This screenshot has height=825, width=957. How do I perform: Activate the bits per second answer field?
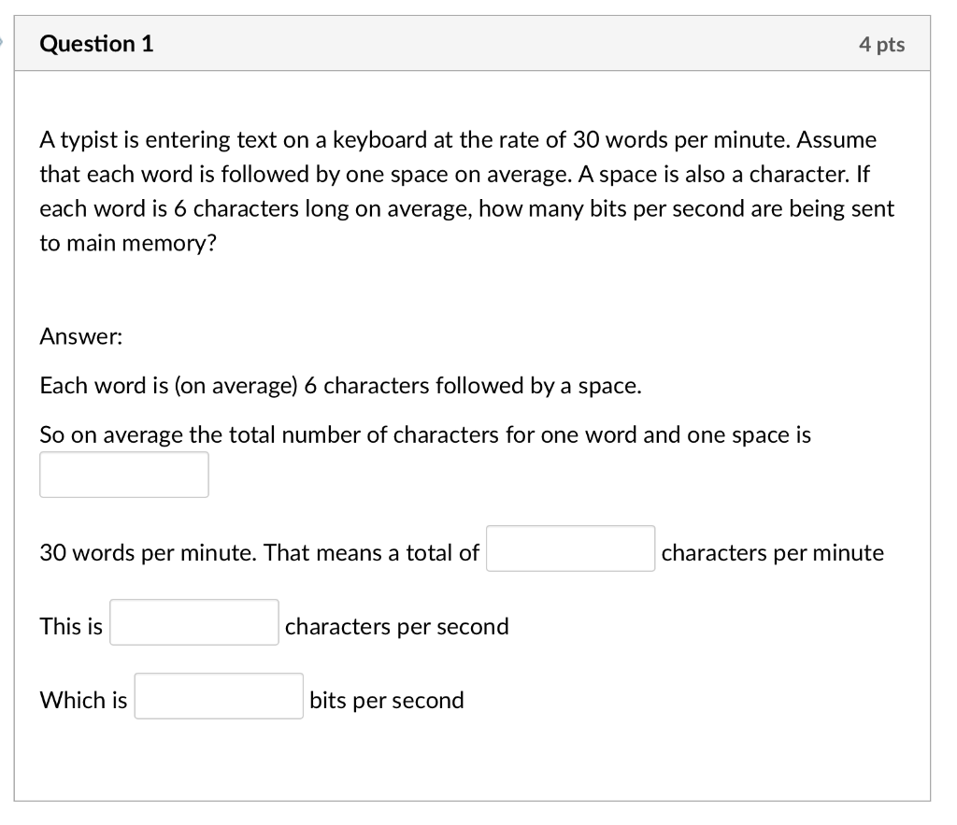pyautogui.click(x=219, y=696)
